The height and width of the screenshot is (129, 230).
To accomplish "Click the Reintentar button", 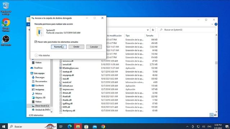I will (59, 47).
